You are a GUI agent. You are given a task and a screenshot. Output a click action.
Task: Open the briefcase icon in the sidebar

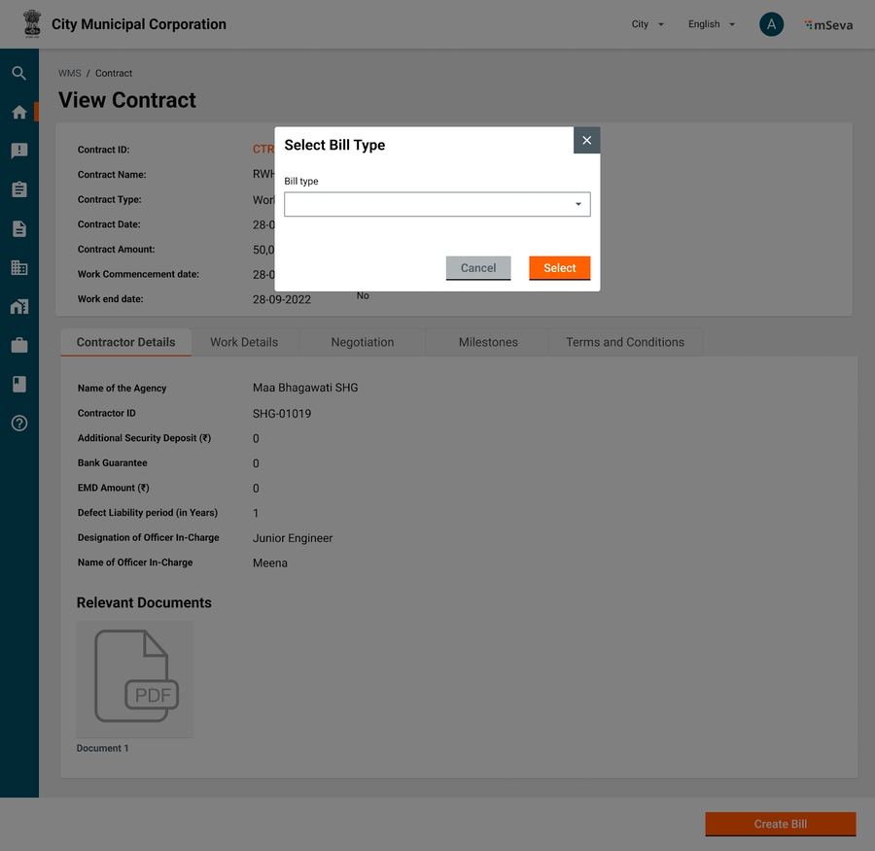click(x=18, y=345)
